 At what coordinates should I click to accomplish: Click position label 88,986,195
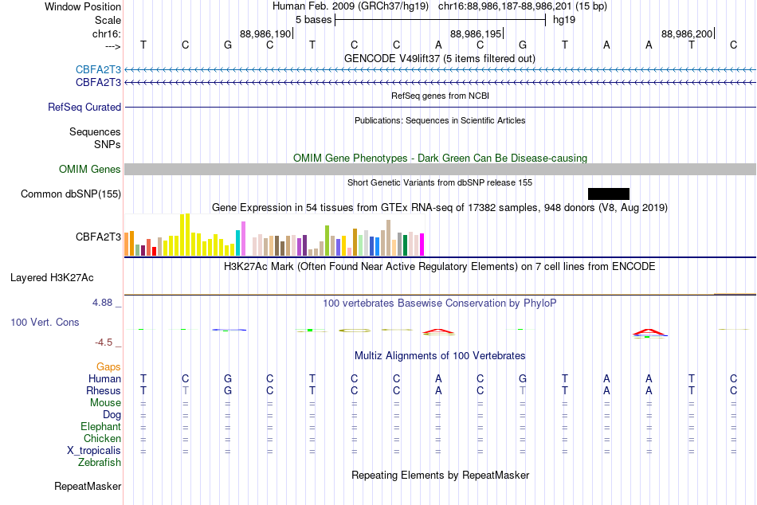pos(476,33)
